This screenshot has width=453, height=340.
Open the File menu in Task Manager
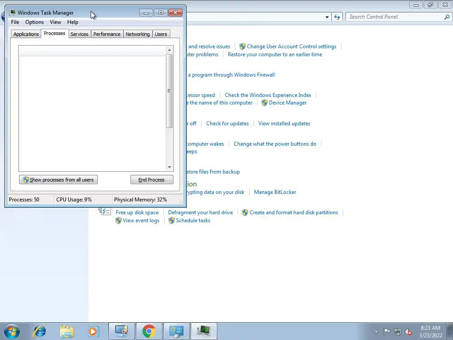(15, 22)
